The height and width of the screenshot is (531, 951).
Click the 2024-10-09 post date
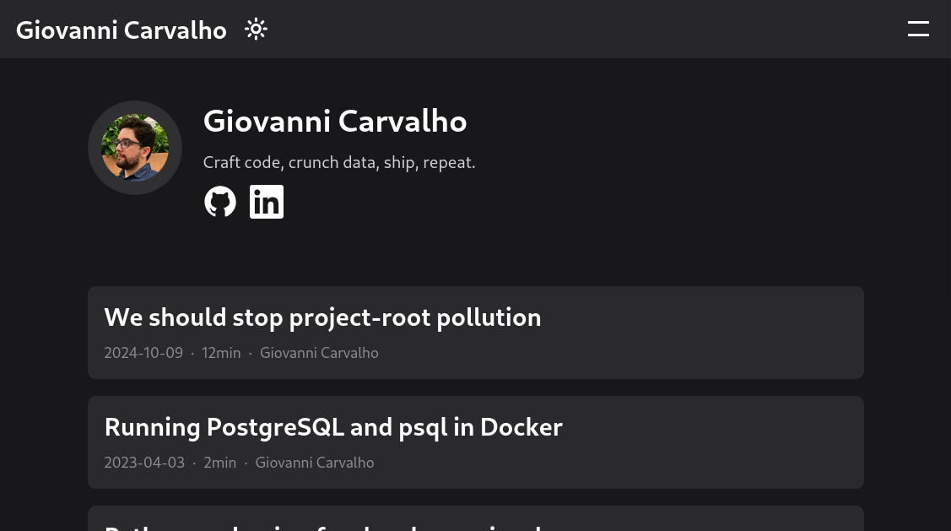tap(143, 353)
